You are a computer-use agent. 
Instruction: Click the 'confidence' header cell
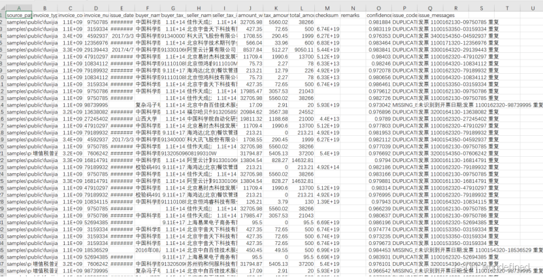[x=378, y=15]
